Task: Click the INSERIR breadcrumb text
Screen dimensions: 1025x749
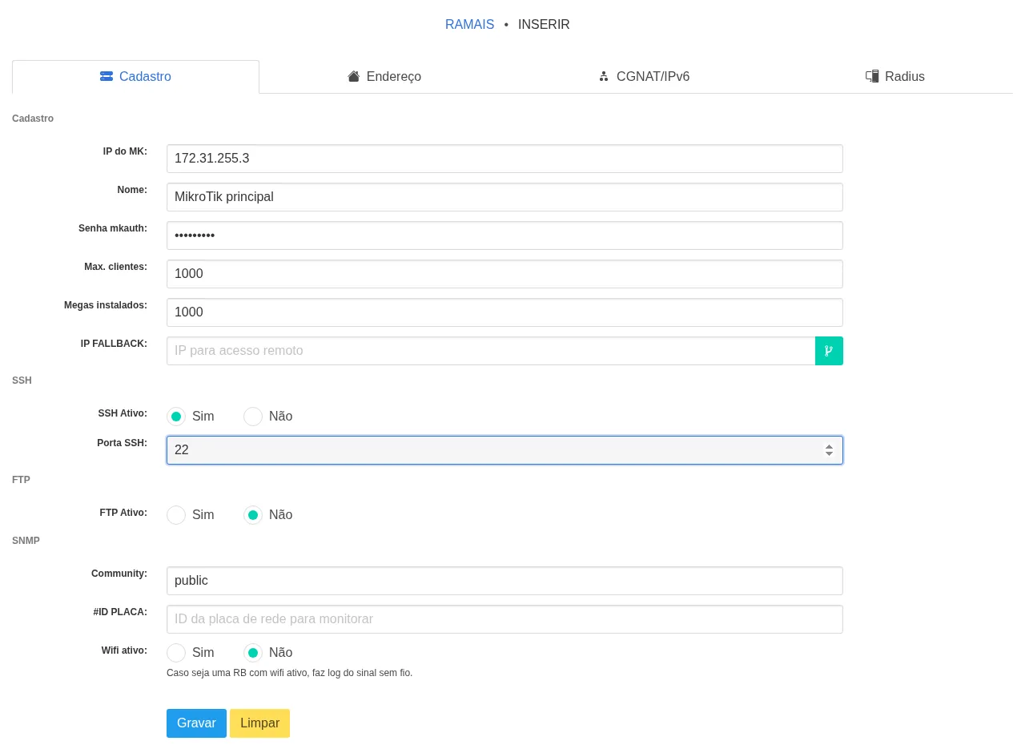Action: pos(544,25)
